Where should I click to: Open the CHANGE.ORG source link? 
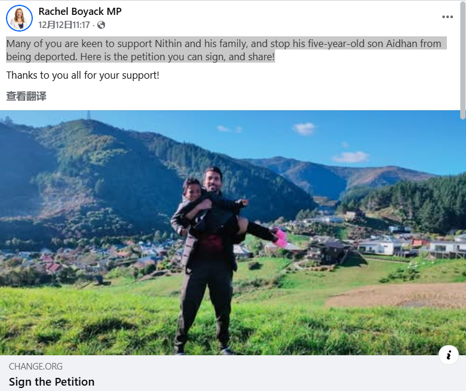[36, 367]
